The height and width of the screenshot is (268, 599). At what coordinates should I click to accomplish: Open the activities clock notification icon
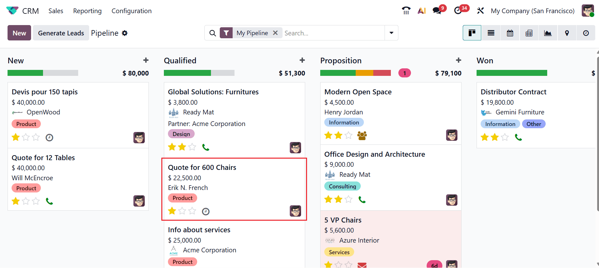click(458, 10)
